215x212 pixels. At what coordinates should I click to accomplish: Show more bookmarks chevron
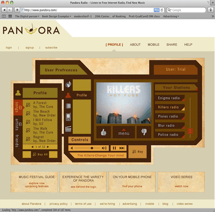[x=213, y=16]
